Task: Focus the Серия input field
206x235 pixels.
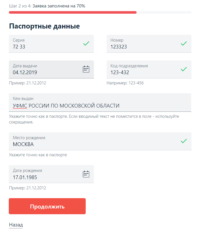Action: (46, 46)
